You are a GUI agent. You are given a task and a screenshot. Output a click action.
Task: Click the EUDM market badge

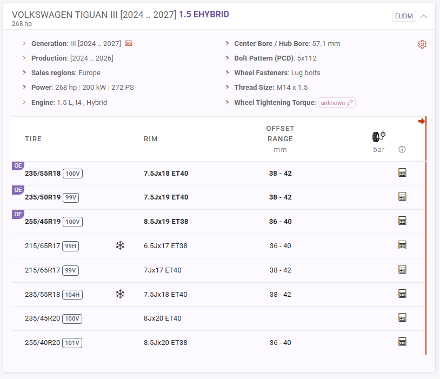click(404, 16)
